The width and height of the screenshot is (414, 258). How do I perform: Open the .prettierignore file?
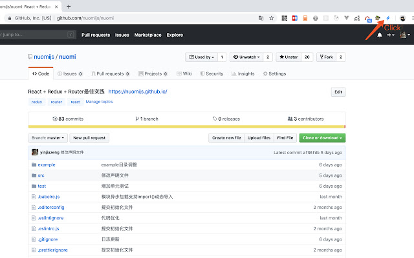coord(52,250)
